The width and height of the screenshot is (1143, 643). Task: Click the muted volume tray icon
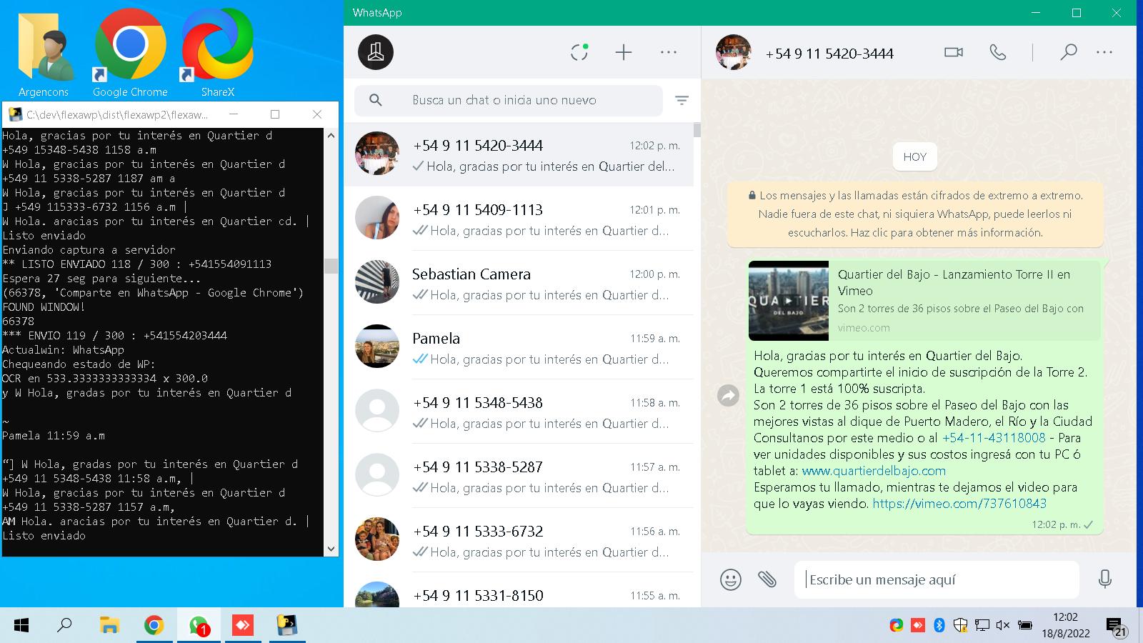click(x=1003, y=625)
